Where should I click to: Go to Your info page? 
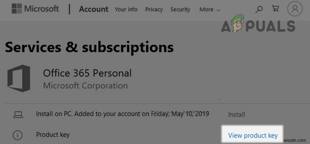(x=126, y=9)
